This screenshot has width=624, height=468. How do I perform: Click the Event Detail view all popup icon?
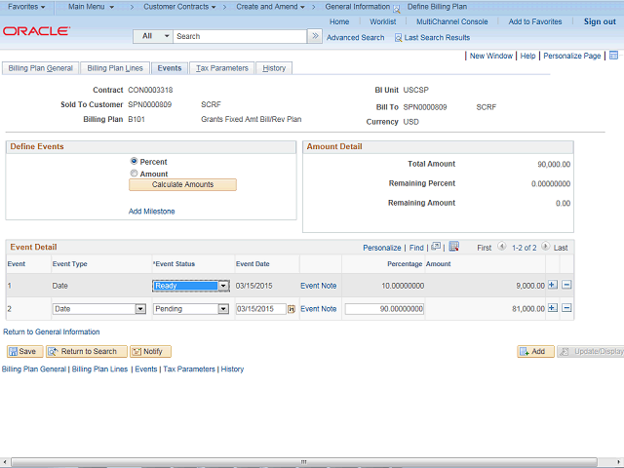point(436,247)
